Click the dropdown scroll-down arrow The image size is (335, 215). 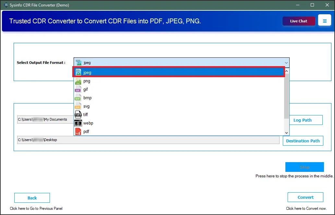point(286,132)
